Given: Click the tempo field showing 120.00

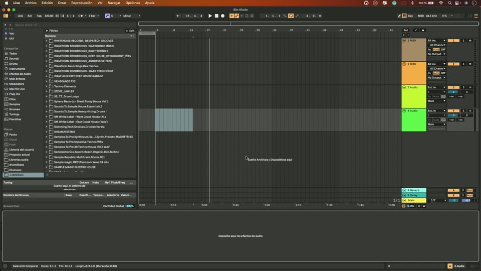Looking at the screenshot, I should pyautogui.click(x=49, y=16).
